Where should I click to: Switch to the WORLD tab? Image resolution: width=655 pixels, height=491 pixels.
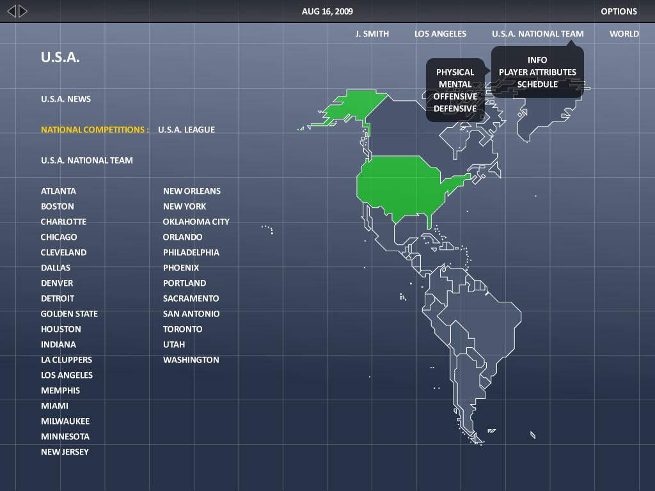624,33
